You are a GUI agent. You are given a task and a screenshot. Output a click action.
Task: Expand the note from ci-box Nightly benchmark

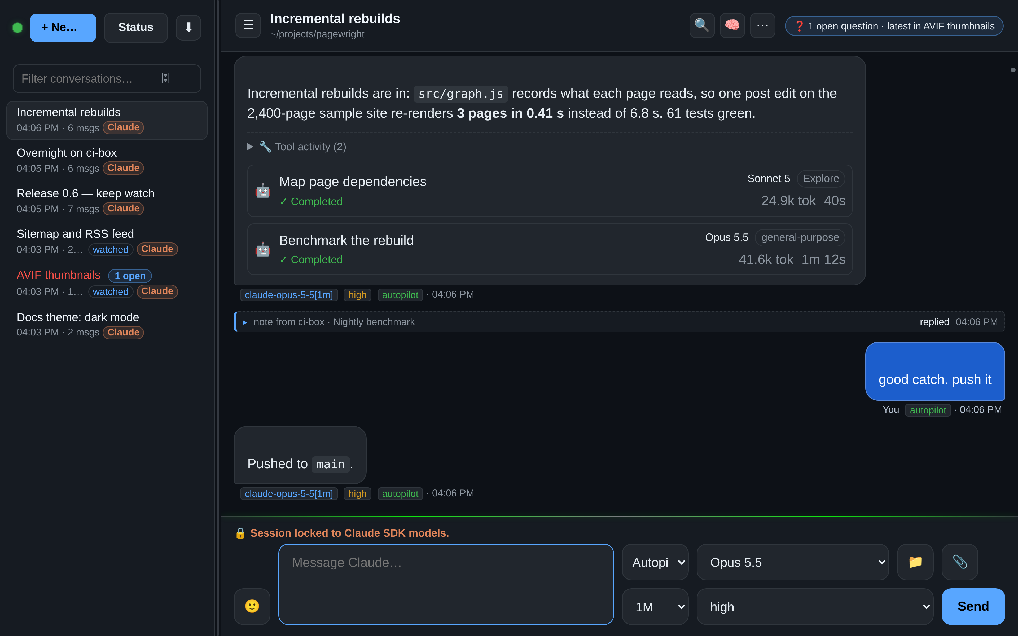[619, 322]
